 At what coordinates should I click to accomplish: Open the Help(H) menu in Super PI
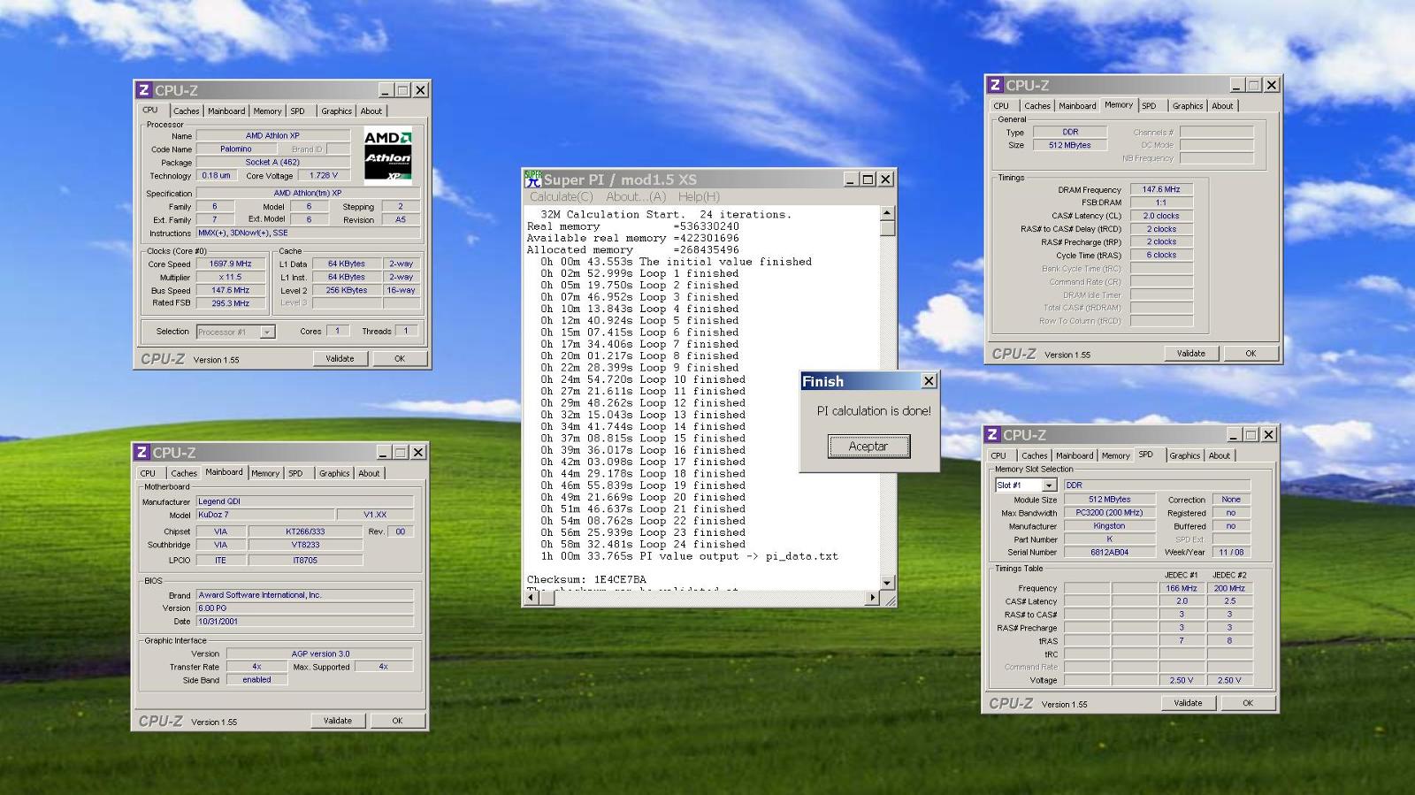click(699, 196)
